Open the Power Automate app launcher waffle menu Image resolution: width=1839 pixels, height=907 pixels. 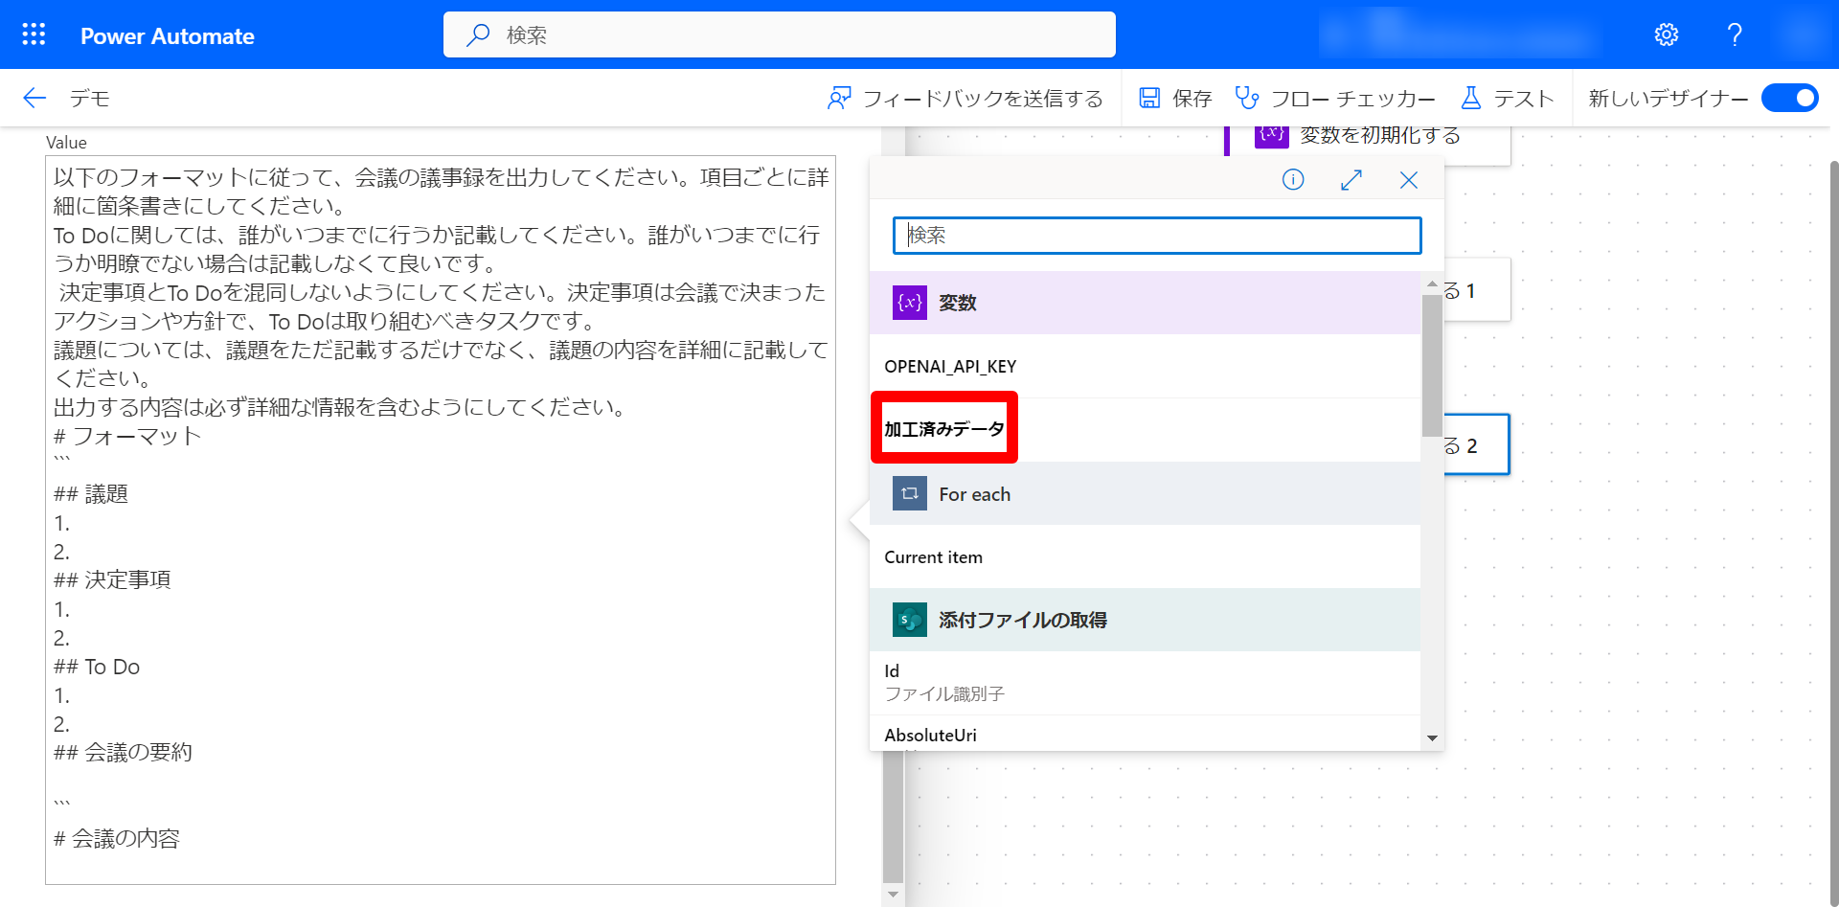(x=34, y=34)
